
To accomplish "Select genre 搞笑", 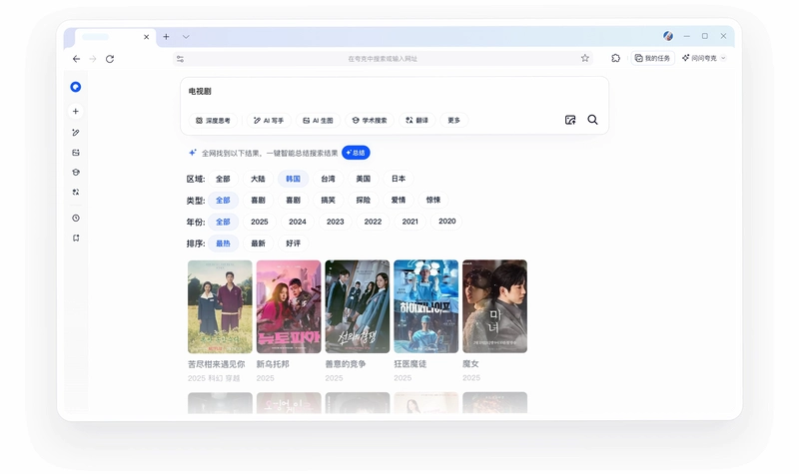I will coord(329,201).
